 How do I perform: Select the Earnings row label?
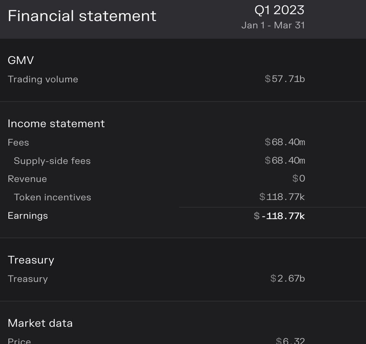tap(28, 216)
